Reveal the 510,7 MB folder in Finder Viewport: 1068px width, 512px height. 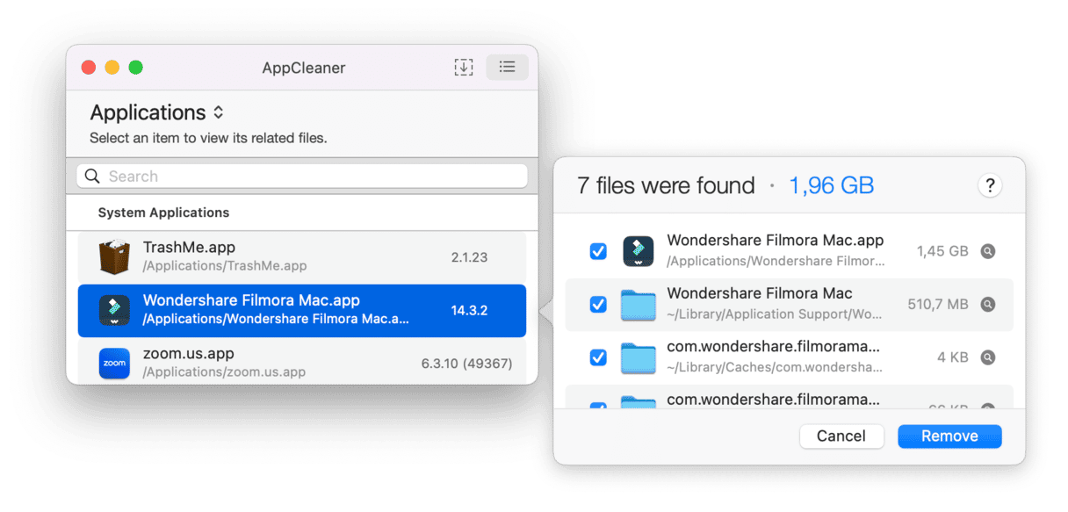point(988,305)
